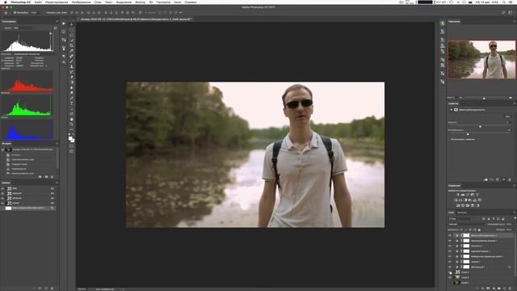Add an Invert adjustment from Adjustments panel

[x=458, y=205]
